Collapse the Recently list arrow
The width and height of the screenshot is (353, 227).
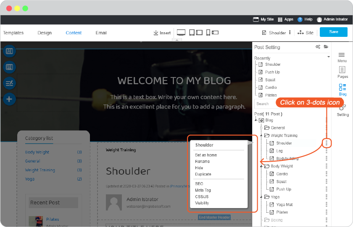point(329,57)
